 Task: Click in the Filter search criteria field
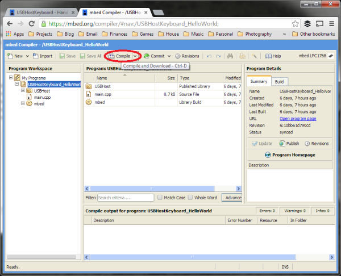coord(126,198)
